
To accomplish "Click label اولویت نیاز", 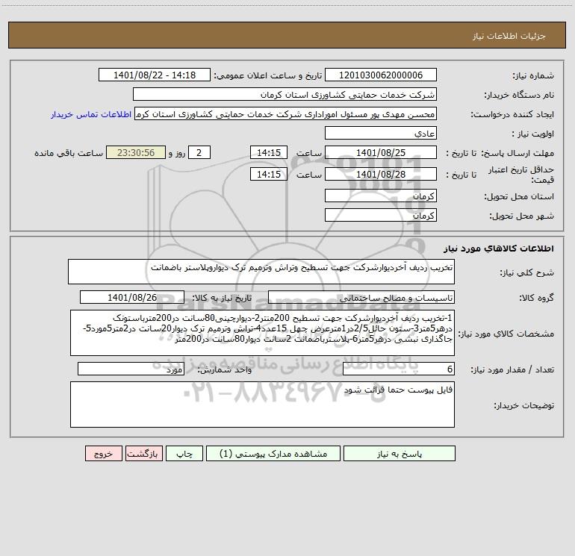I will 532,134.
